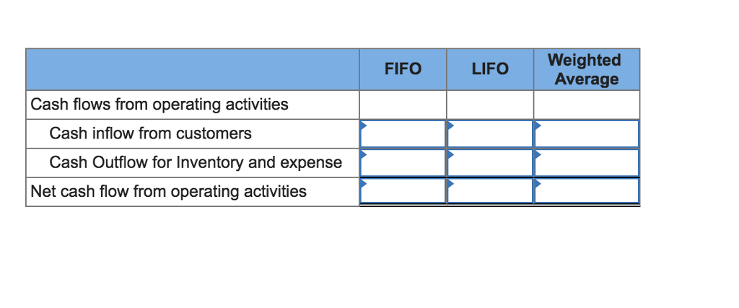Image resolution: width=739 pixels, height=308 pixels.
Task: Click the FIFO column header
Action: pyautogui.click(x=403, y=69)
